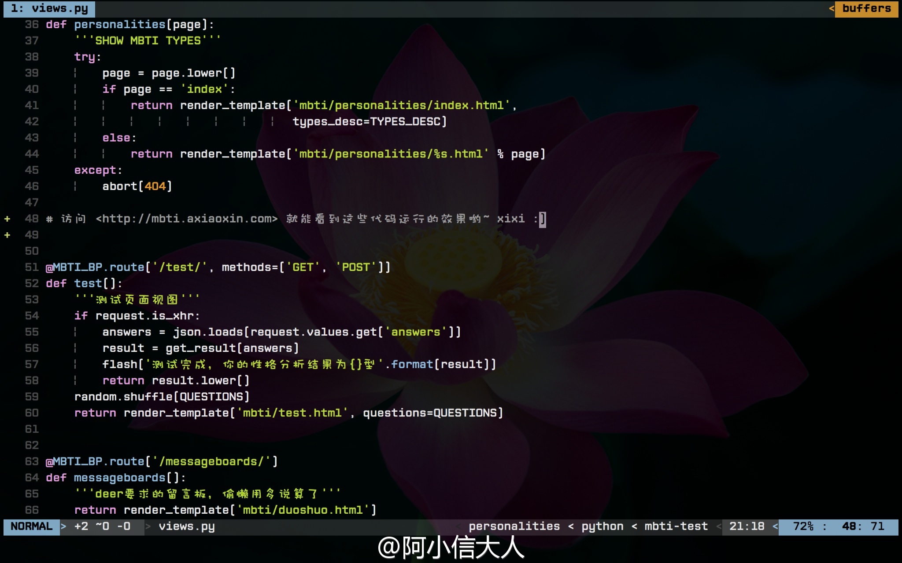Click the git change summary +2 ~0 -0
Image resolution: width=902 pixels, height=563 pixels.
[102, 526]
